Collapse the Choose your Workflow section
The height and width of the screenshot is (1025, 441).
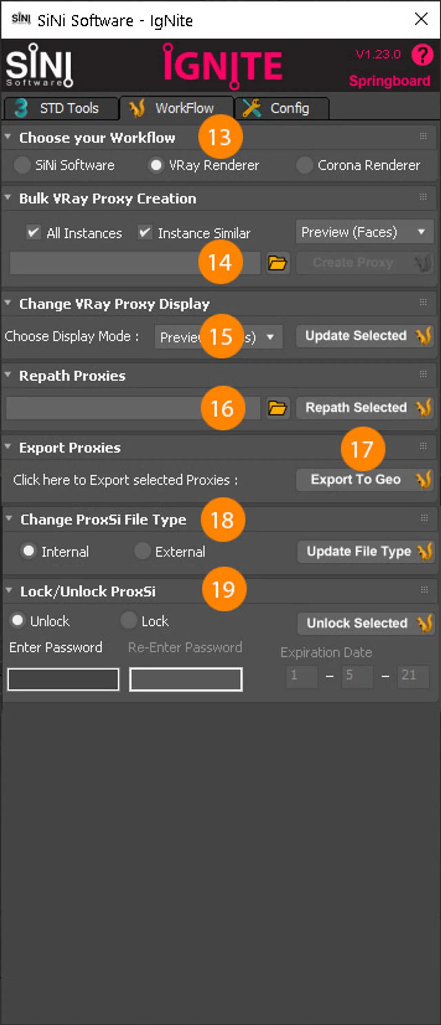[x=8, y=137]
